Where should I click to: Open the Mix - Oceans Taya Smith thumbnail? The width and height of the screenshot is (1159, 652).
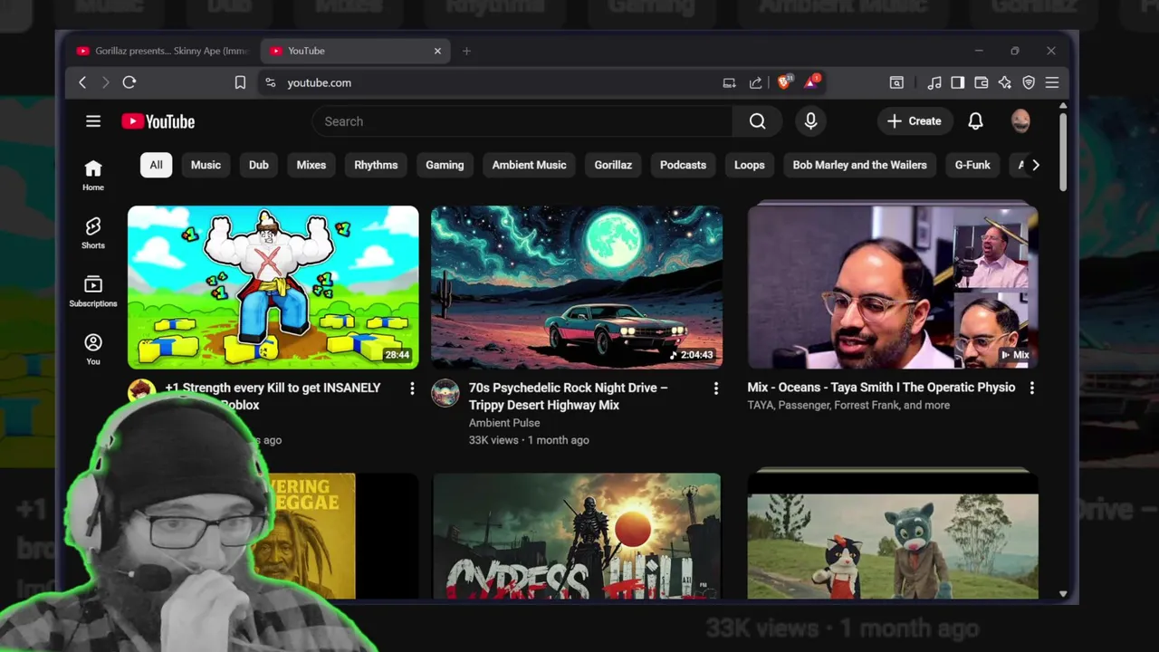tap(893, 287)
